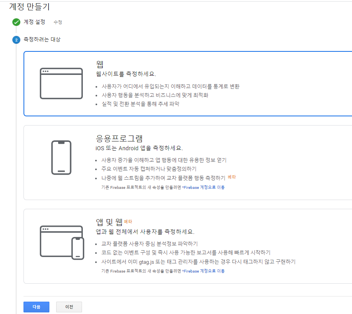
Task: Click the 수정 link next to 계정 설정
Action: [x=58, y=22]
